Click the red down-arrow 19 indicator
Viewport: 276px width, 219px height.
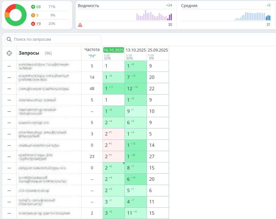[34, 24]
